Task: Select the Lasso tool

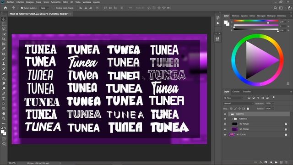Action: pyautogui.click(x=4, y=29)
